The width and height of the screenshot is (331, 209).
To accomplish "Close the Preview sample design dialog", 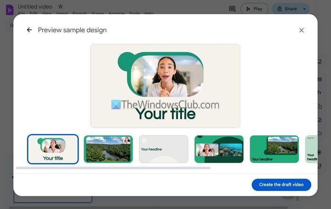I will 301,30.
